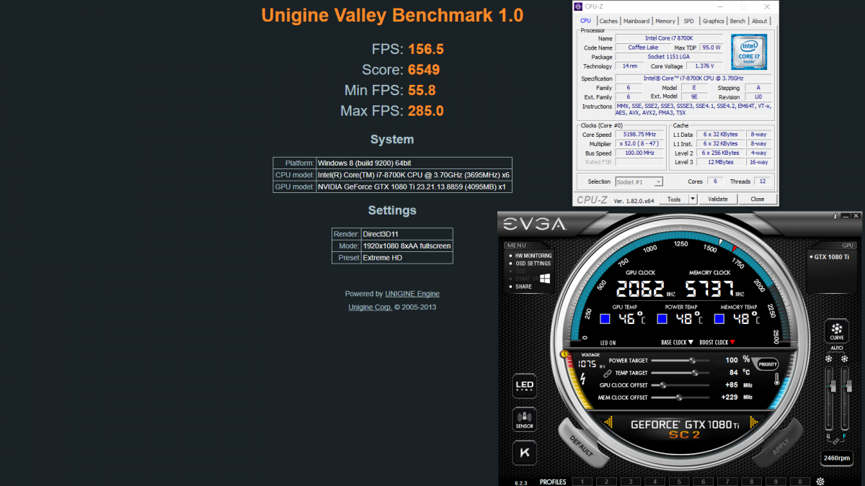Click the GPU Clock Offset slider handle
Image resolution: width=865 pixels, height=486 pixels.
[662, 385]
